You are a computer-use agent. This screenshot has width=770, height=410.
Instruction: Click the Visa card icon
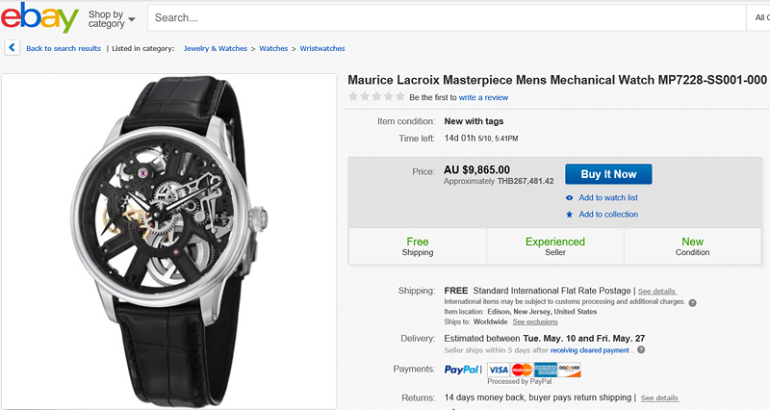[x=498, y=370]
